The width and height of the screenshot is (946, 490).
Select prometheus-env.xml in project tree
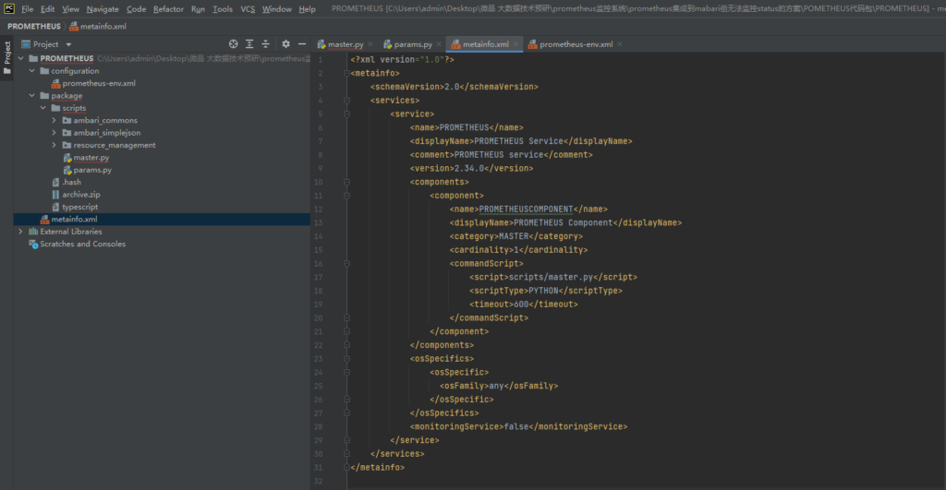point(99,83)
